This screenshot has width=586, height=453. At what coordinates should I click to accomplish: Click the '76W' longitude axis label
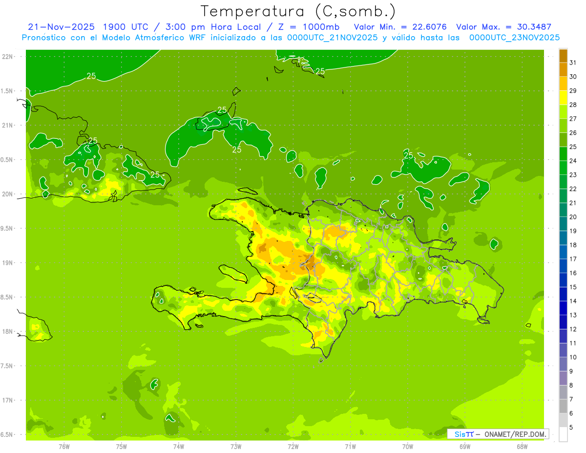[64, 446]
